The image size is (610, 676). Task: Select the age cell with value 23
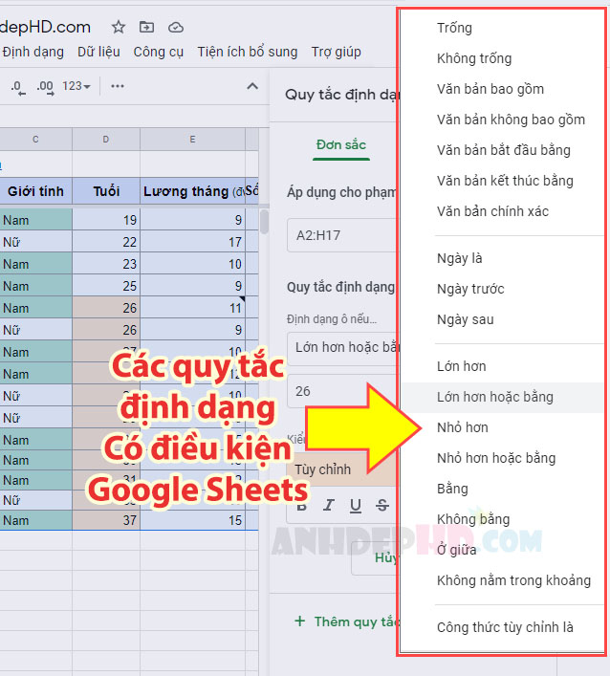point(106,264)
